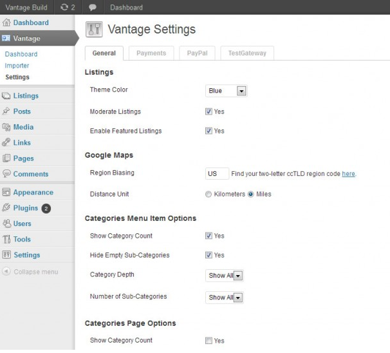Click the Vantage Settings header icon
Viewport: 390px width, 353px height.
(94, 30)
